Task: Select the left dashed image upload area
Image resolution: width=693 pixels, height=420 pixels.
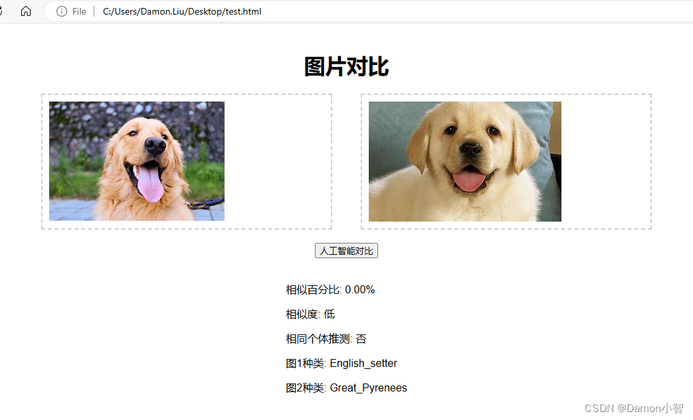Action: point(187,161)
